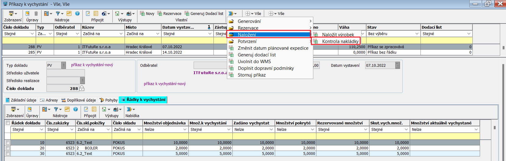Open the Množství objednávka 'Nelze' filter dropdown
The height and width of the screenshot is (161, 506).
(184, 130)
